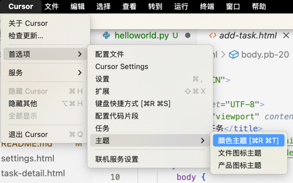Image resolution: width=293 pixels, height=183 pixels.
Task: Open 设置 from preferences submenu
Action: pos(150,79)
